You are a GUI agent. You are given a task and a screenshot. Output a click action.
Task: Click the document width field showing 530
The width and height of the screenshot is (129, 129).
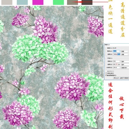point(116,61)
